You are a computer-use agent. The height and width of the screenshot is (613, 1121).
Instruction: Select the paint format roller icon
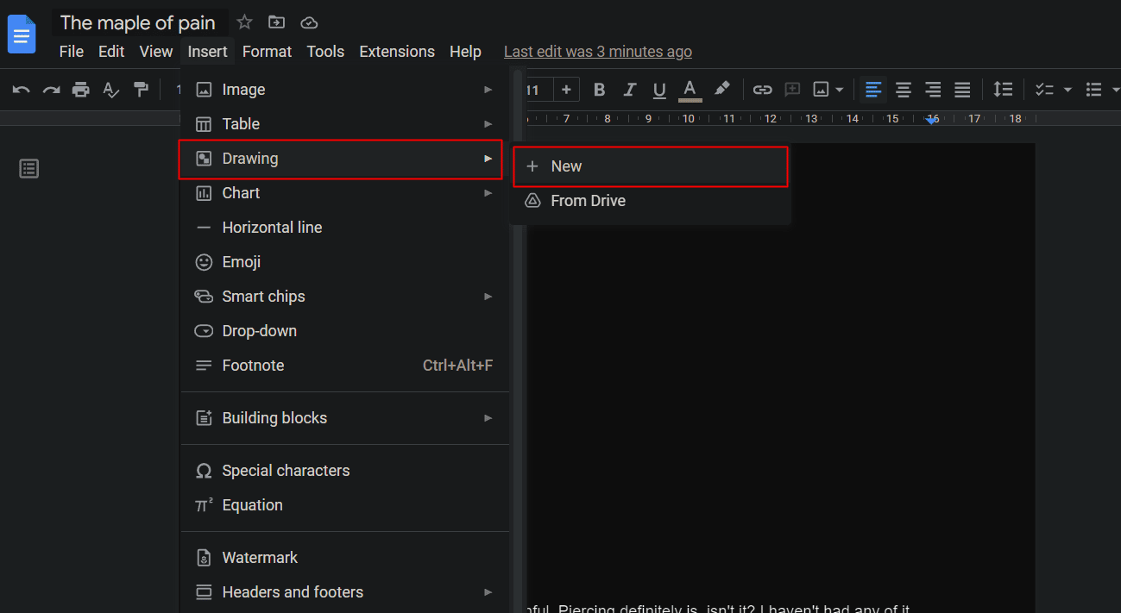(x=141, y=90)
